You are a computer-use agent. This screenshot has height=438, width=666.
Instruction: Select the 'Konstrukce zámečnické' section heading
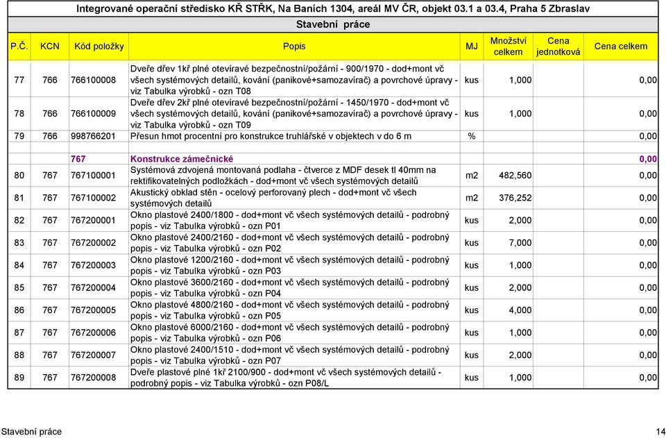(x=182, y=159)
